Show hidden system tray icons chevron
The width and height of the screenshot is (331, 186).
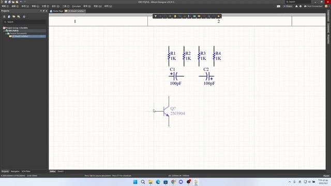[290, 182]
